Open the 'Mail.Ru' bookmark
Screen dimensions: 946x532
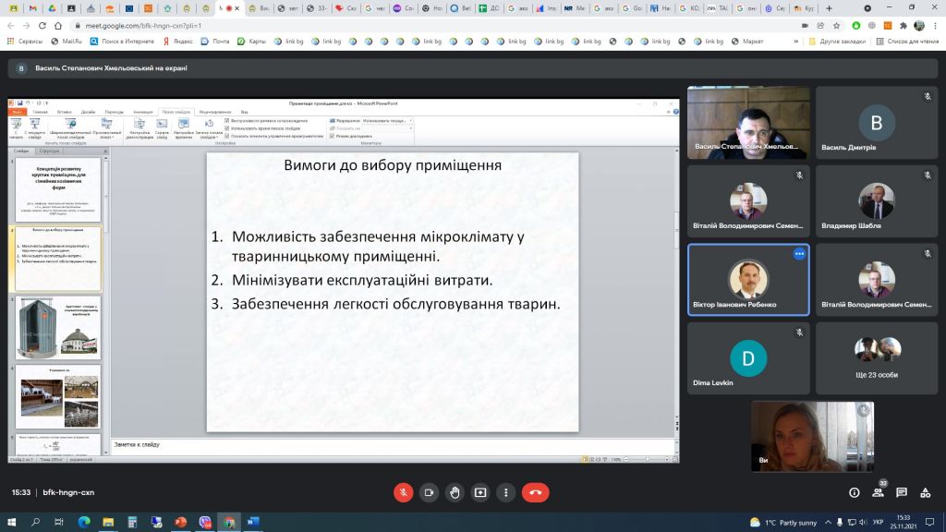tap(67, 41)
